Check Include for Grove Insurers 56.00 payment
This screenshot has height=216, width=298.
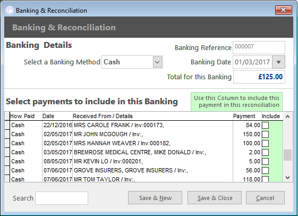pyautogui.click(x=265, y=170)
